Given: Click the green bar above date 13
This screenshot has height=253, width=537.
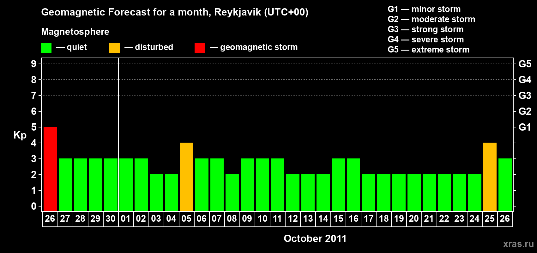Looking at the screenshot, I should pyautogui.click(x=308, y=193).
